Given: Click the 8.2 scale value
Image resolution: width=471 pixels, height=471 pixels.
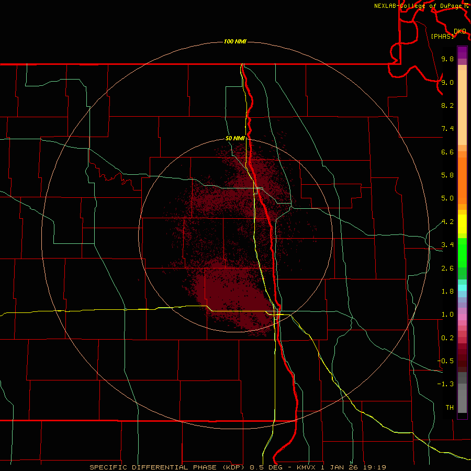Looking at the screenshot, I should coord(447,105).
